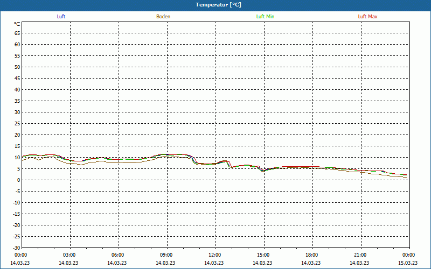Screen dimensions: 431x269
Task: Click the 30 value on the y-axis
Action: 17,112
